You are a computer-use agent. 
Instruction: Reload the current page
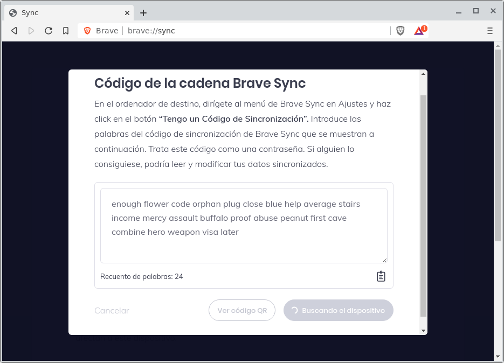(x=49, y=31)
